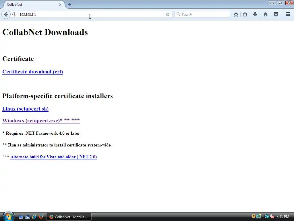Show bookmarks list icon in toolbar
Viewport: 294px width, 221px height.
click(245, 14)
